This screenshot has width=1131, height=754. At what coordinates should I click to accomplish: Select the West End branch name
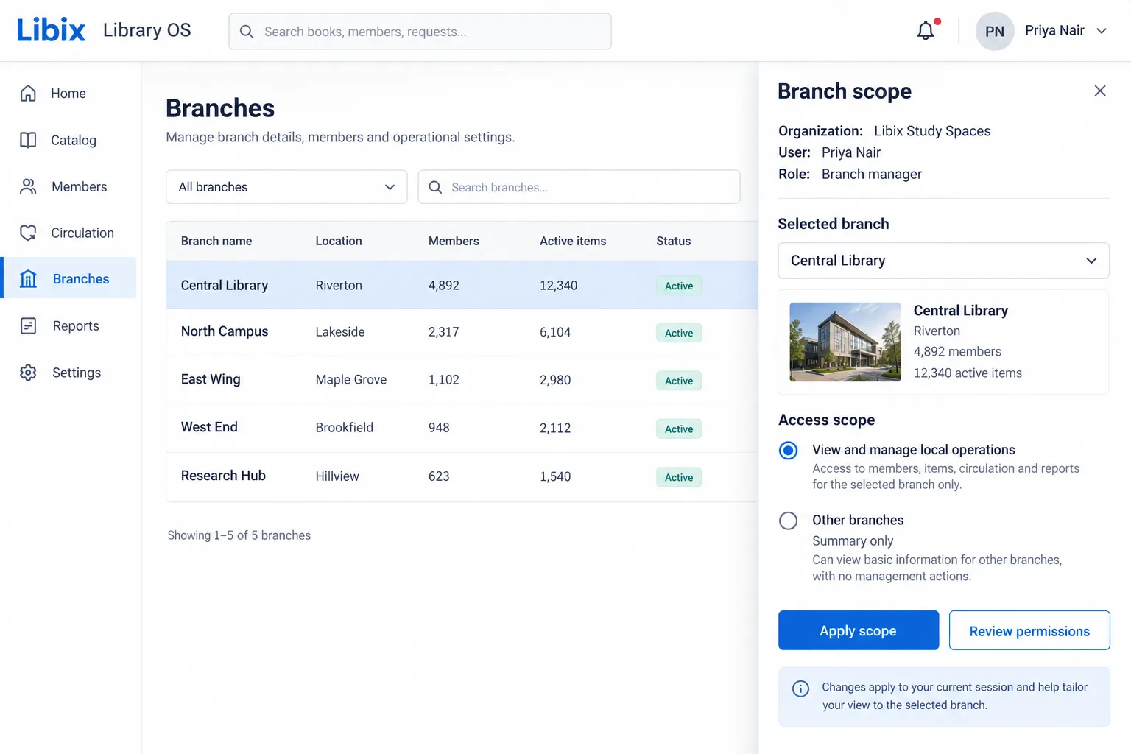209,427
